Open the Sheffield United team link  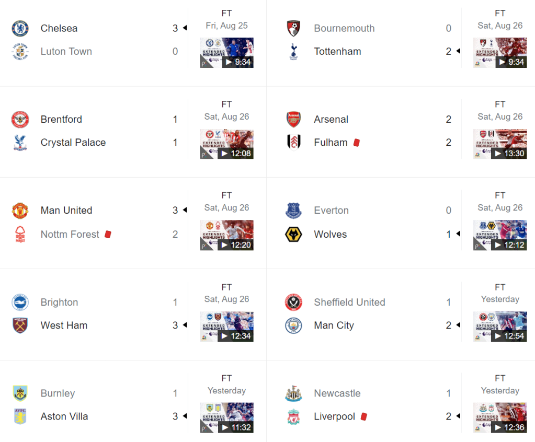point(349,302)
